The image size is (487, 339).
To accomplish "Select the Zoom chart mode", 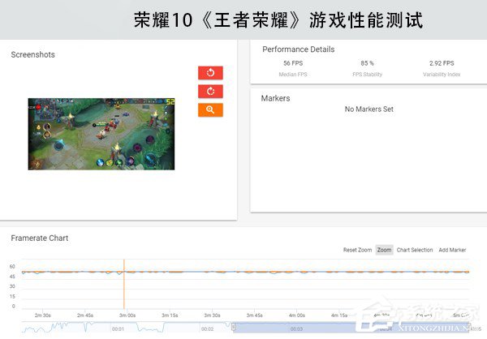I will pyautogui.click(x=384, y=250).
